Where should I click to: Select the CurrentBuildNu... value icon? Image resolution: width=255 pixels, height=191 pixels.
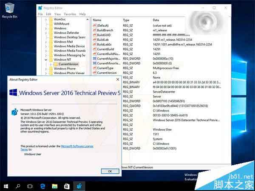(94, 54)
